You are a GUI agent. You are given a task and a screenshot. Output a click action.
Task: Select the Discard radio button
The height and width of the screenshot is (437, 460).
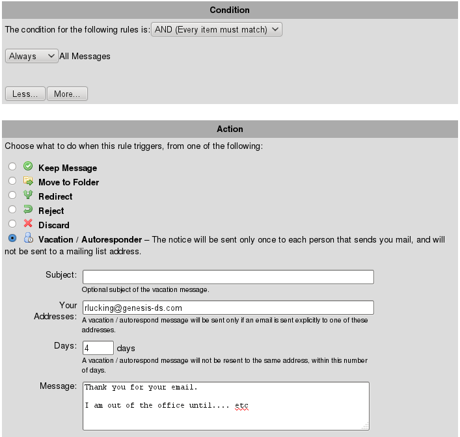[x=12, y=224]
